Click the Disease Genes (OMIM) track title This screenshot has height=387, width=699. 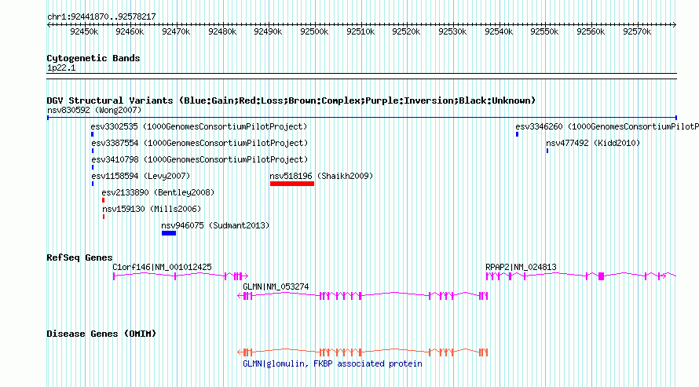coord(101,334)
